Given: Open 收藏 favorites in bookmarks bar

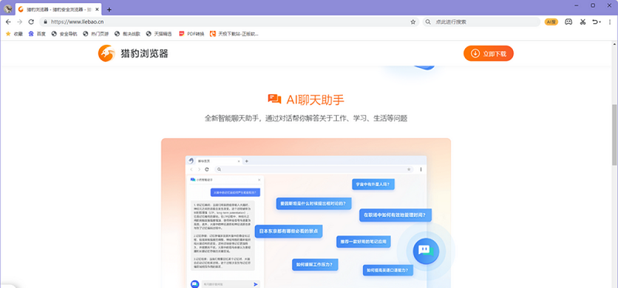Looking at the screenshot, I should [x=14, y=34].
